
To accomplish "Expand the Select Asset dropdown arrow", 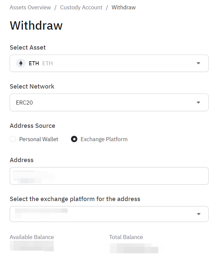I will point(198,63).
